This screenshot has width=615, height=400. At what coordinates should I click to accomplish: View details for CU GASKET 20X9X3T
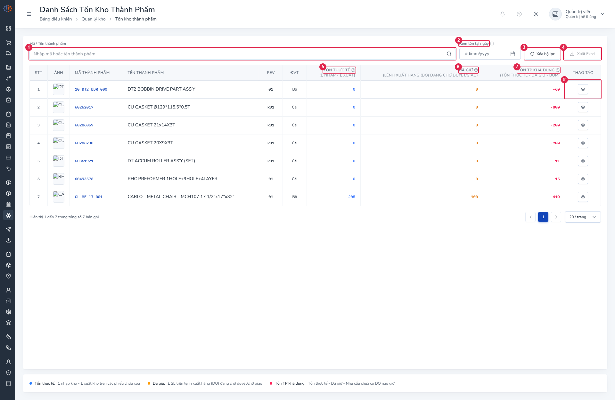[583, 143]
